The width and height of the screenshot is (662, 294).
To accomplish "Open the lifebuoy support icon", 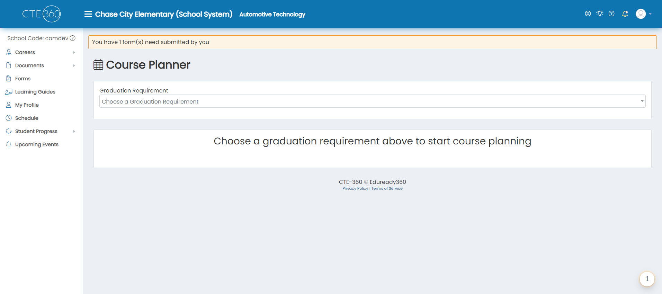I will coord(588,14).
